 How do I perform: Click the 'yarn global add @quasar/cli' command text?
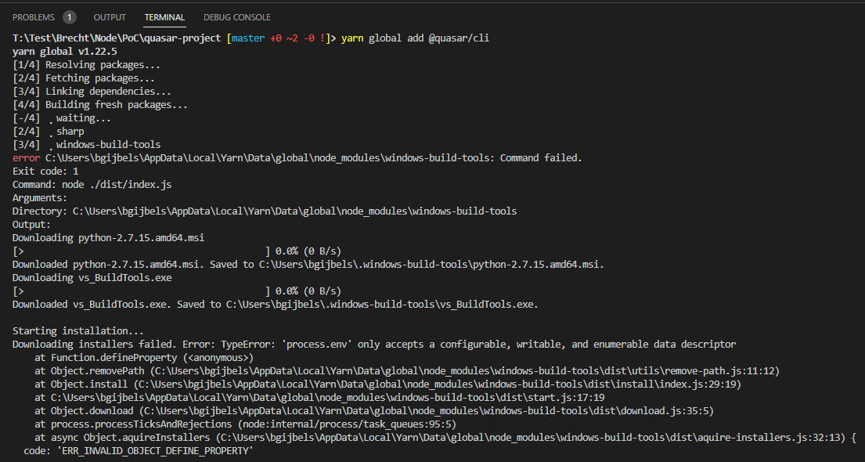[x=416, y=38]
